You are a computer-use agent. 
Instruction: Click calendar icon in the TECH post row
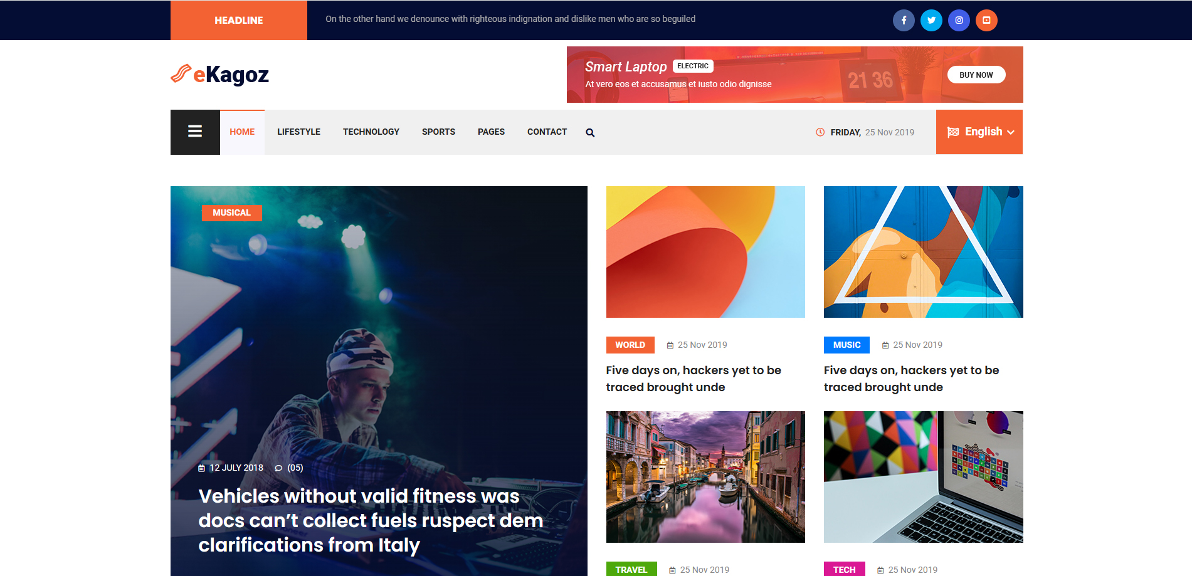[880, 570]
